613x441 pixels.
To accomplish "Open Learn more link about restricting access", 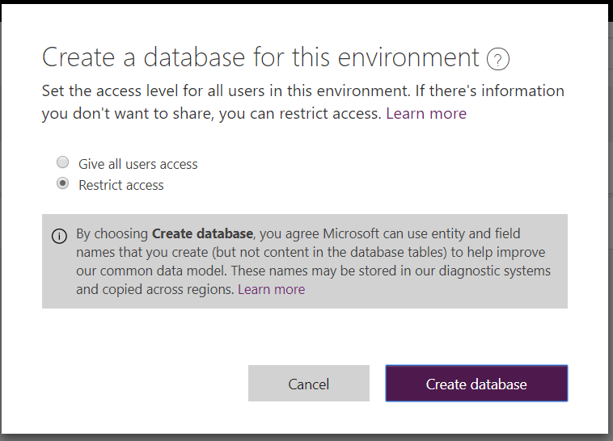I will coord(425,114).
